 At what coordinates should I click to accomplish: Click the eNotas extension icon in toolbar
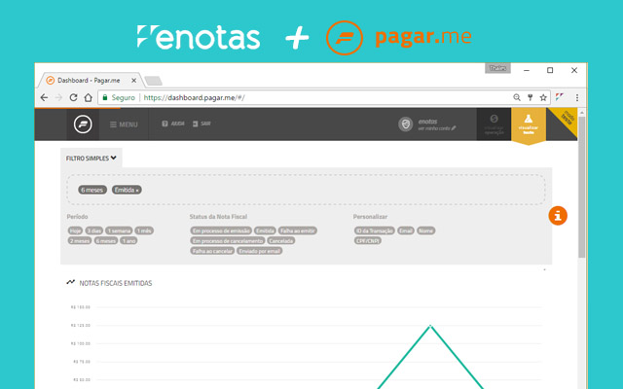click(560, 97)
